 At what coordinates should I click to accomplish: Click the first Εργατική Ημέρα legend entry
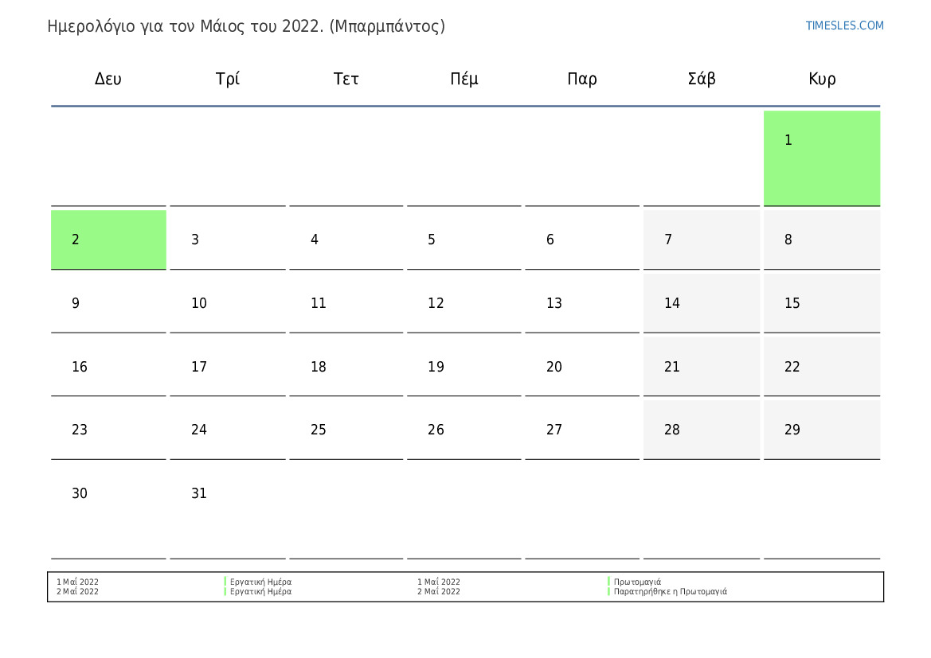[260, 582]
